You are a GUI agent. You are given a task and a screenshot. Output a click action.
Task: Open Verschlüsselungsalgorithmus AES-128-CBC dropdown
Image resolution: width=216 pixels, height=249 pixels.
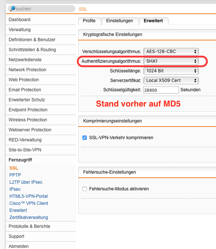[171, 52]
